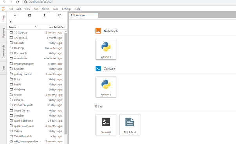Select the Saved Games folder
The width and height of the screenshot is (236, 144).
[x=36, y=110]
